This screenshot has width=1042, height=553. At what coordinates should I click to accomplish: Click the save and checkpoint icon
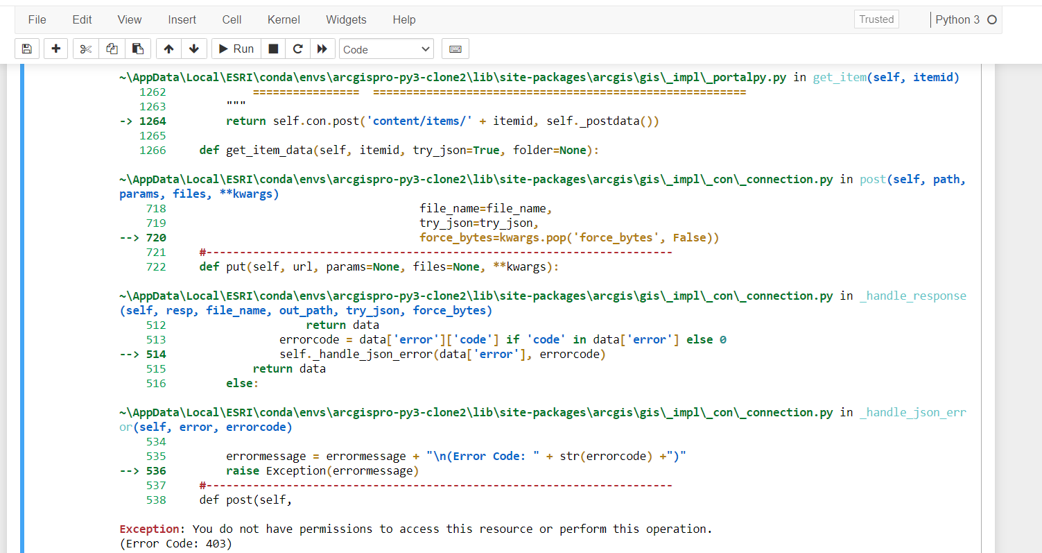pyautogui.click(x=26, y=49)
